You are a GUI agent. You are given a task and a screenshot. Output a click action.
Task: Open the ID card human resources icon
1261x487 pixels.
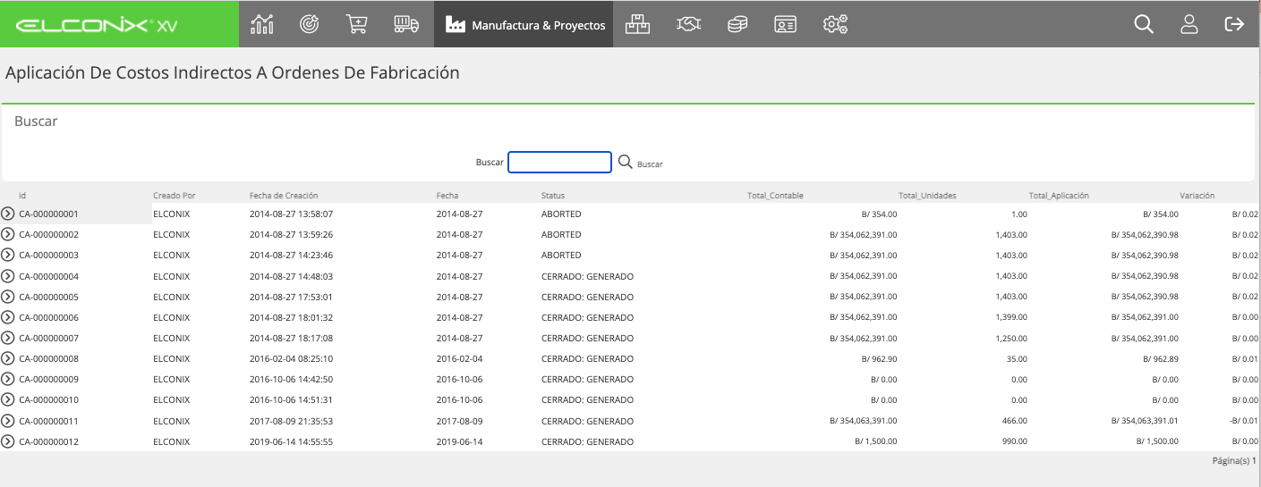[785, 24]
